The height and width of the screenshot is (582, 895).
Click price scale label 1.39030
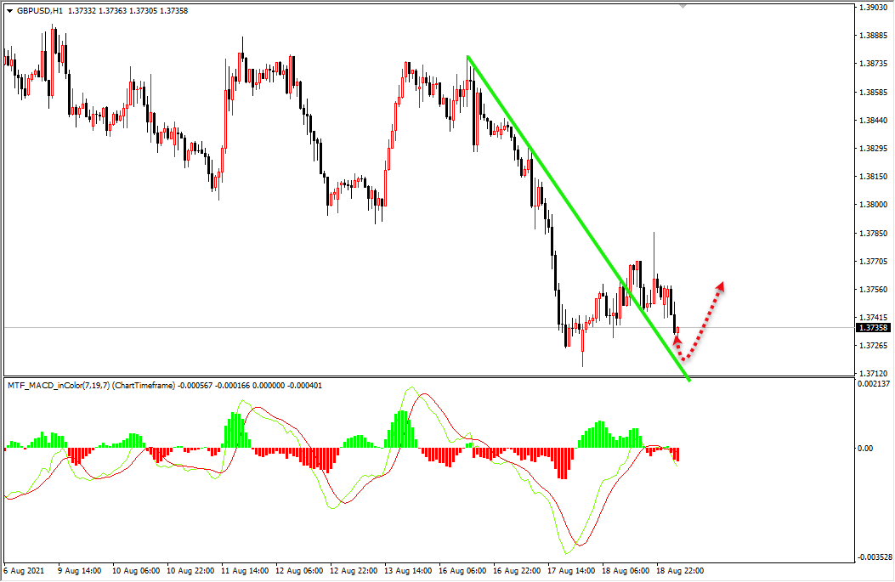(873, 8)
